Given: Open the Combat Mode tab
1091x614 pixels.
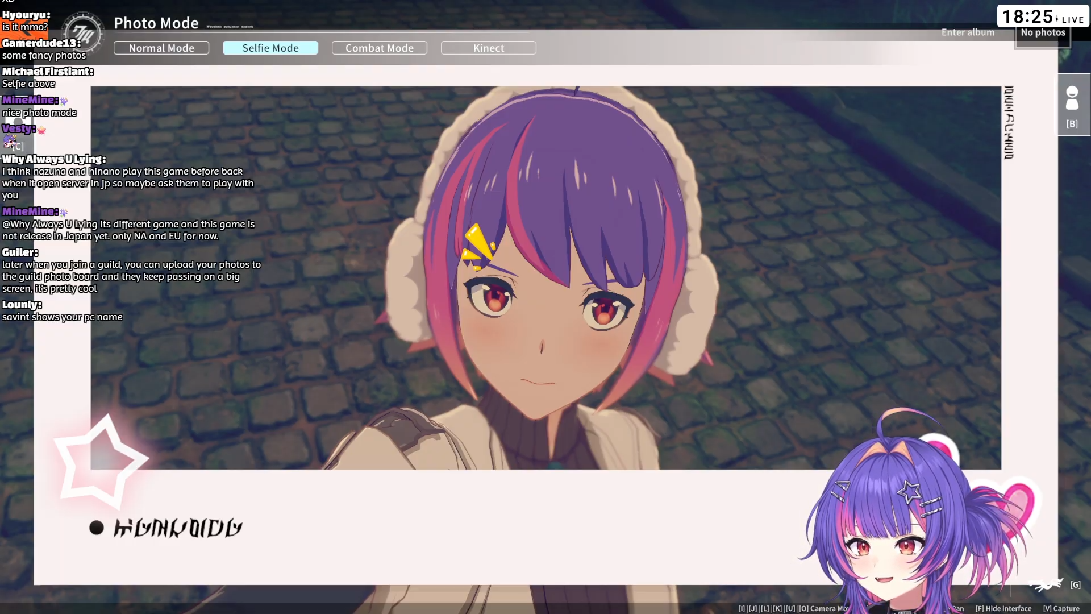Looking at the screenshot, I should [x=380, y=48].
